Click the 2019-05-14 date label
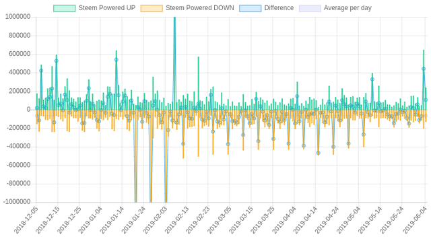The width and height of the screenshot is (431, 243). tap(370, 220)
